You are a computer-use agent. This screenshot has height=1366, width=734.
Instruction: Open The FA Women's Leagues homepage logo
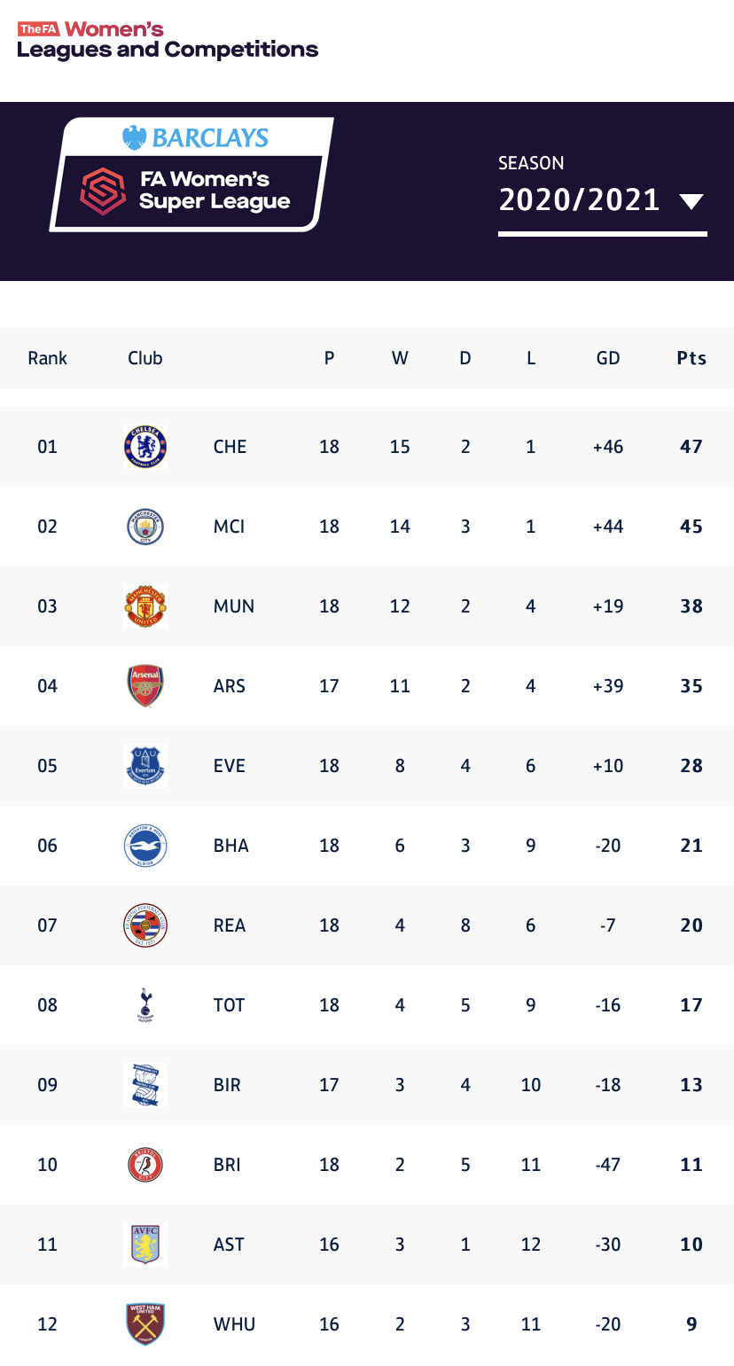168,41
